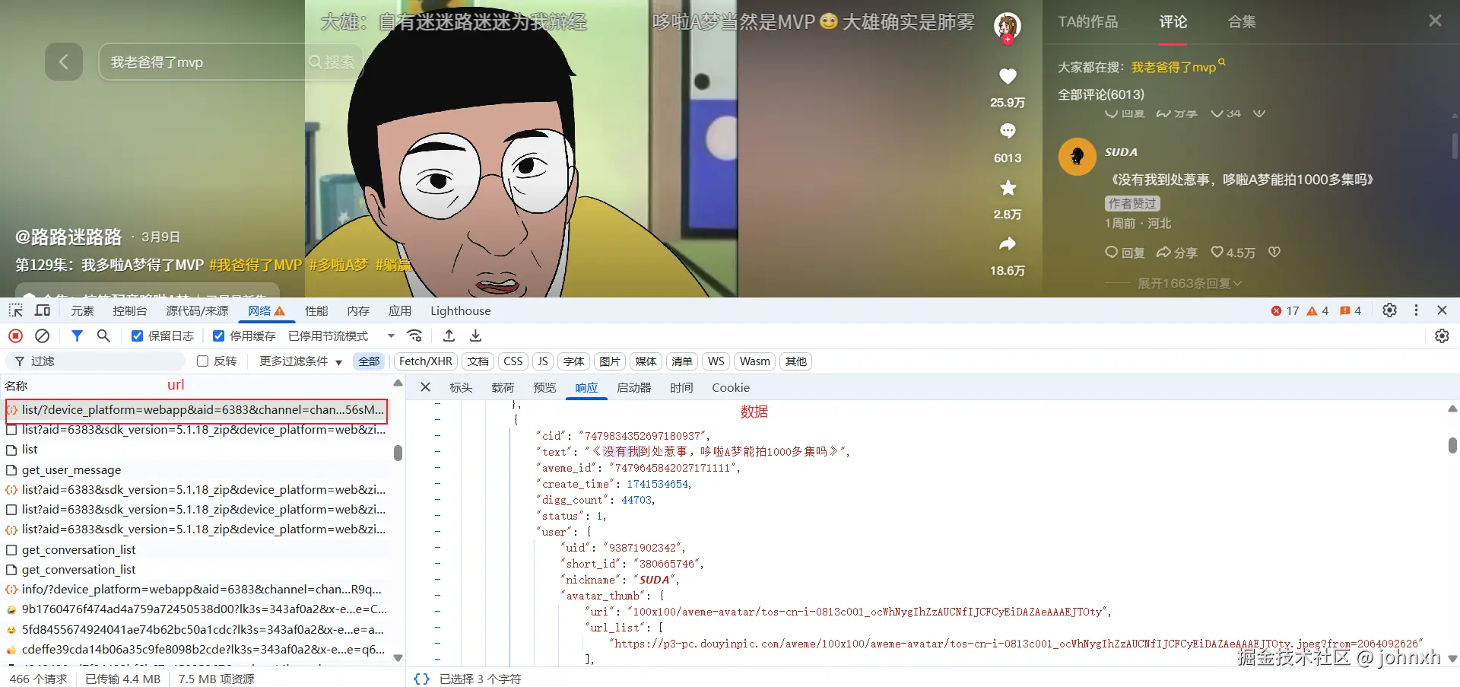1460x687 pixels.
Task: Filter requests by Fetch/XHR
Action: [x=426, y=361]
